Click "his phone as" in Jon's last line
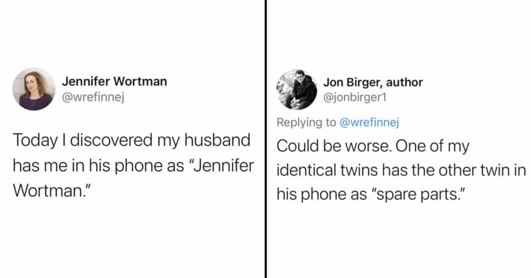 pyautogui.click(x=322, y=194)
